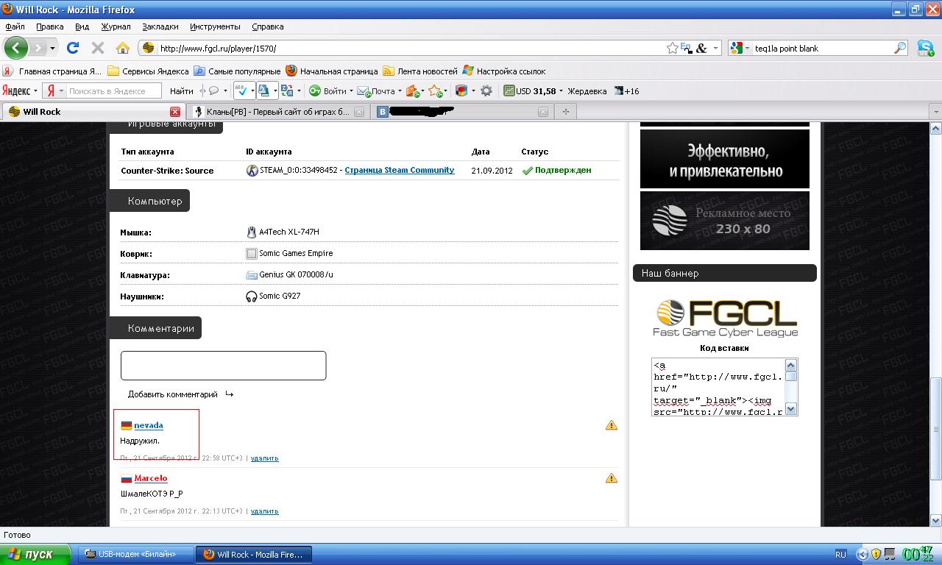Click the warning icon beside nevada's comment
942x565 pixels.
pyautogui.click(x=611, y=425)
